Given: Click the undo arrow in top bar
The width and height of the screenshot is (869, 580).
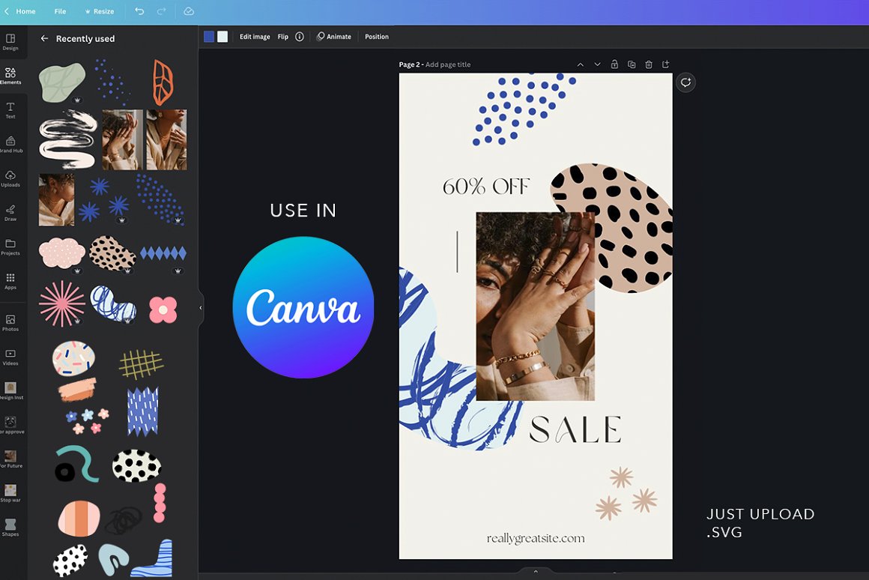Looking at the screenshot, I should (x=139, y=11).
